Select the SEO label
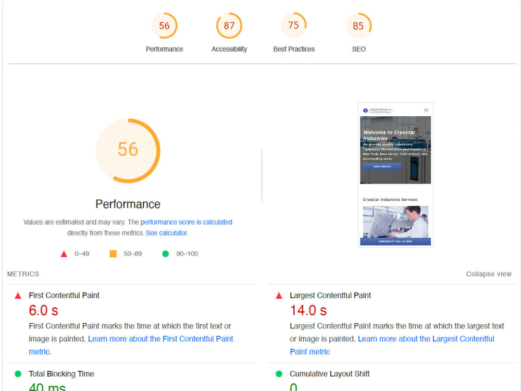The width and height of the screenshot is (521, 391). tap(358, 49)
